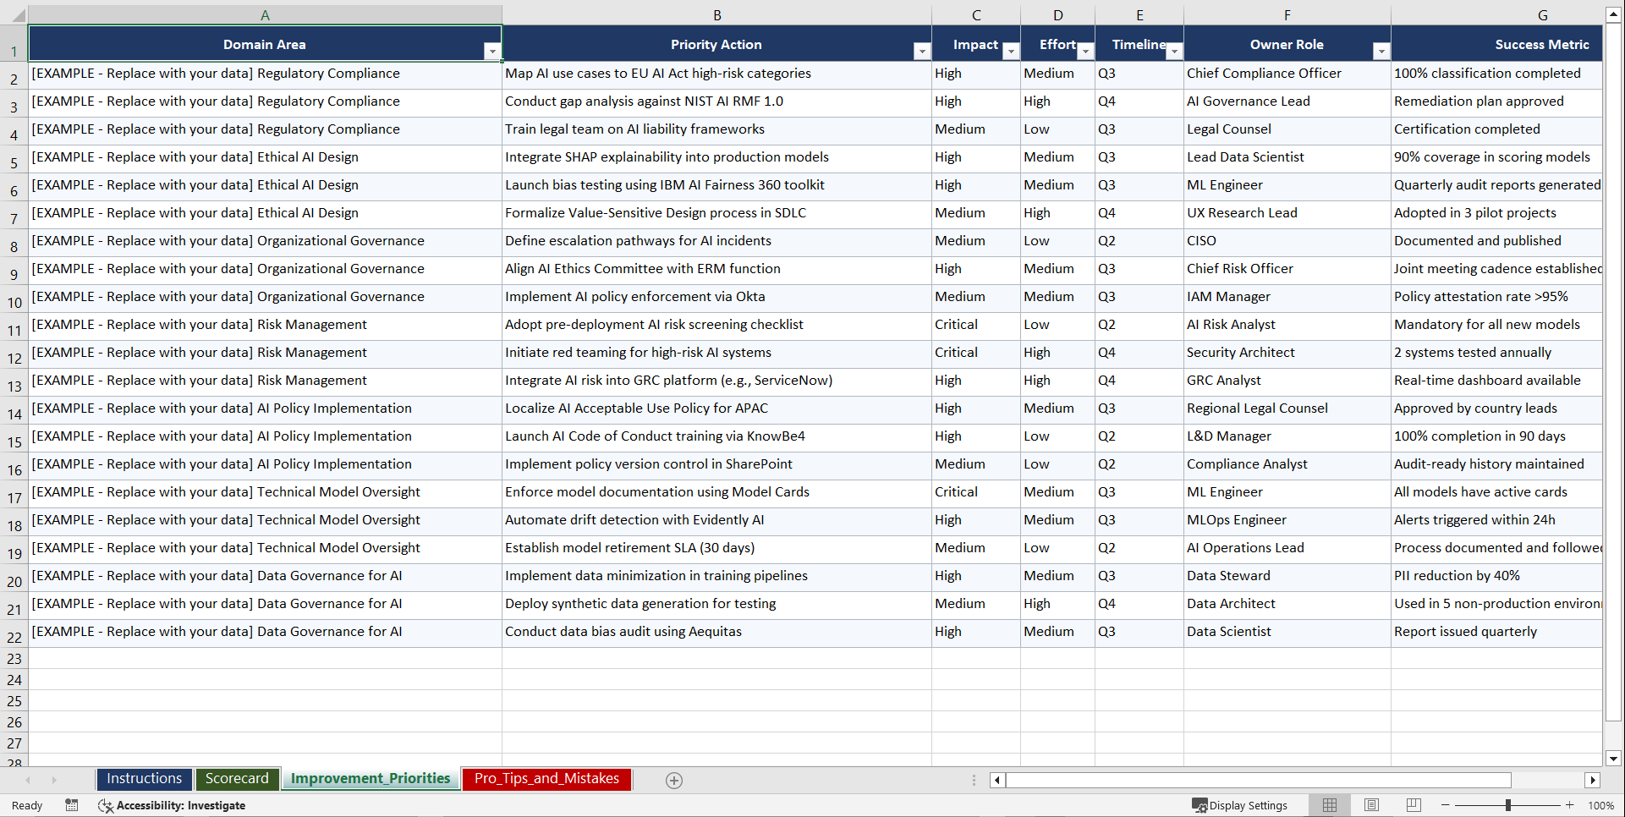
Task: Open the Effort column filter dropdown
Action: [x=1085, y=52]
